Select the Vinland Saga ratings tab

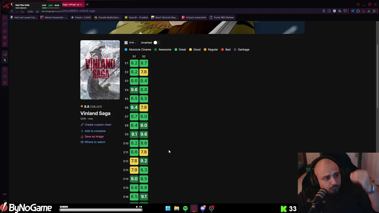coord(73,4)
